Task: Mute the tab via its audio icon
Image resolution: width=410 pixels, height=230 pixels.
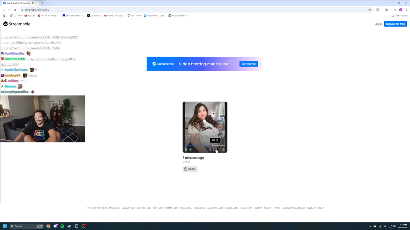Action: [x=33, y=3]
